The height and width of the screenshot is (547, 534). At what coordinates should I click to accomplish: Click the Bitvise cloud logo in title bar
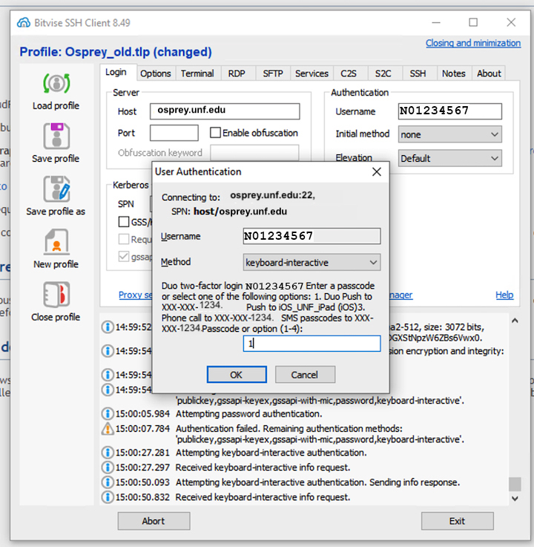tap(24, 23)
